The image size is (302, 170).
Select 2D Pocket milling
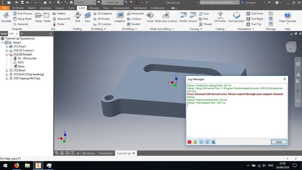tap(101, 19)
